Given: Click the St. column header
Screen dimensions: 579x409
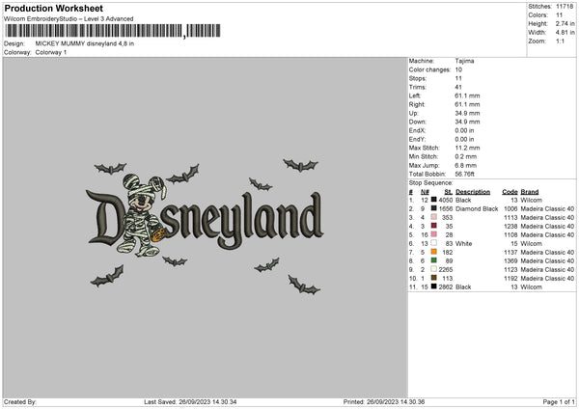Looking at the screenshot, I should [x=449, y=192].
